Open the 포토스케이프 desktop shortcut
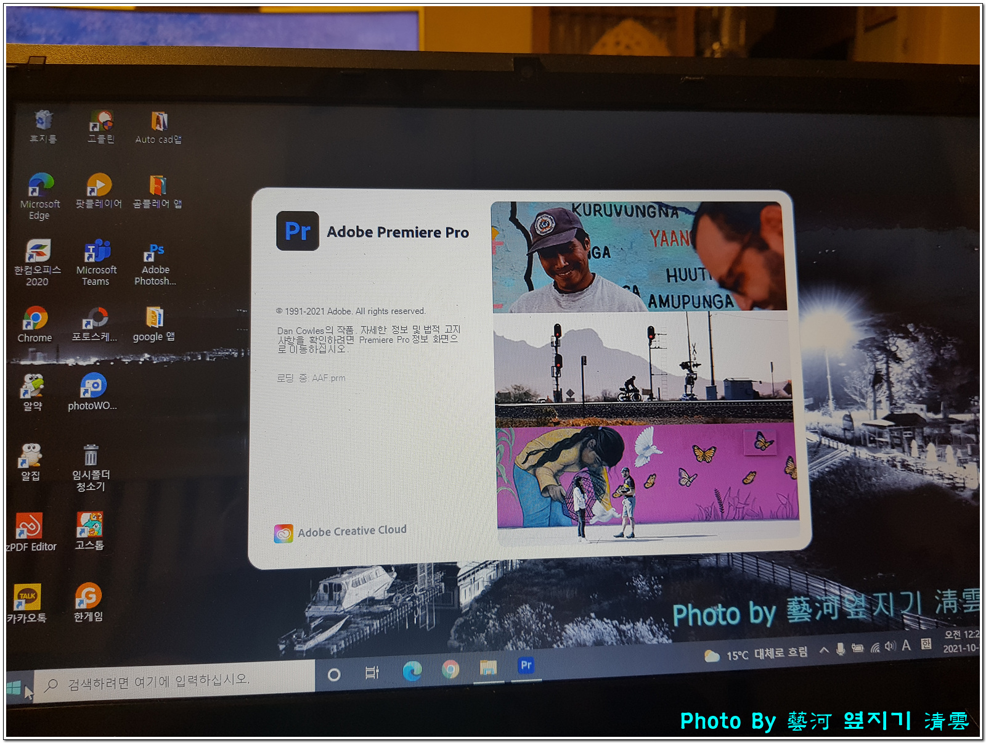 94,324
